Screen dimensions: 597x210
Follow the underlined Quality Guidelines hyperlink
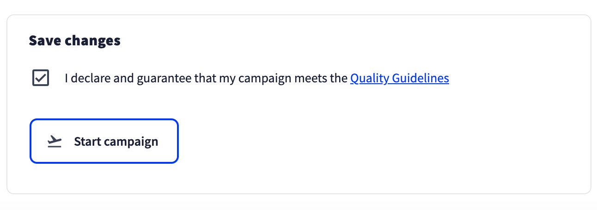(x=399, y=78)
